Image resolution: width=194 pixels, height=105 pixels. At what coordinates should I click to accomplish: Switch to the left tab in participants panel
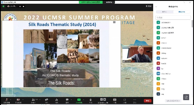point(165,12)
